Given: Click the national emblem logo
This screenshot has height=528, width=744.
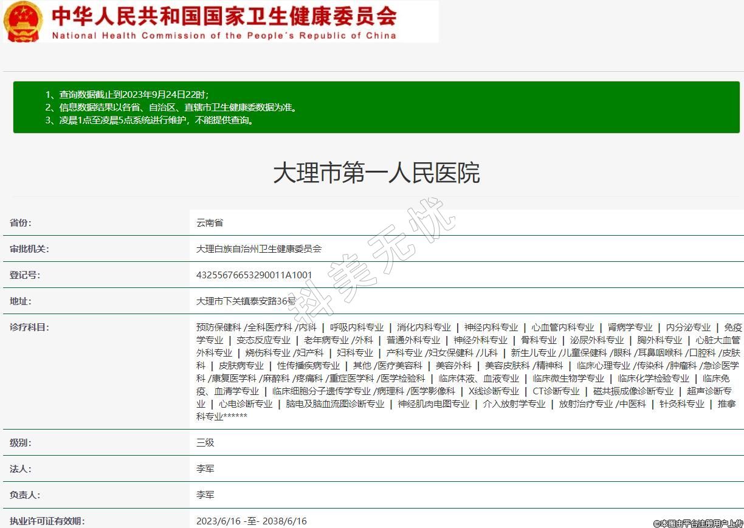Looking at the screenshot, I should click(x=24, y=22).
